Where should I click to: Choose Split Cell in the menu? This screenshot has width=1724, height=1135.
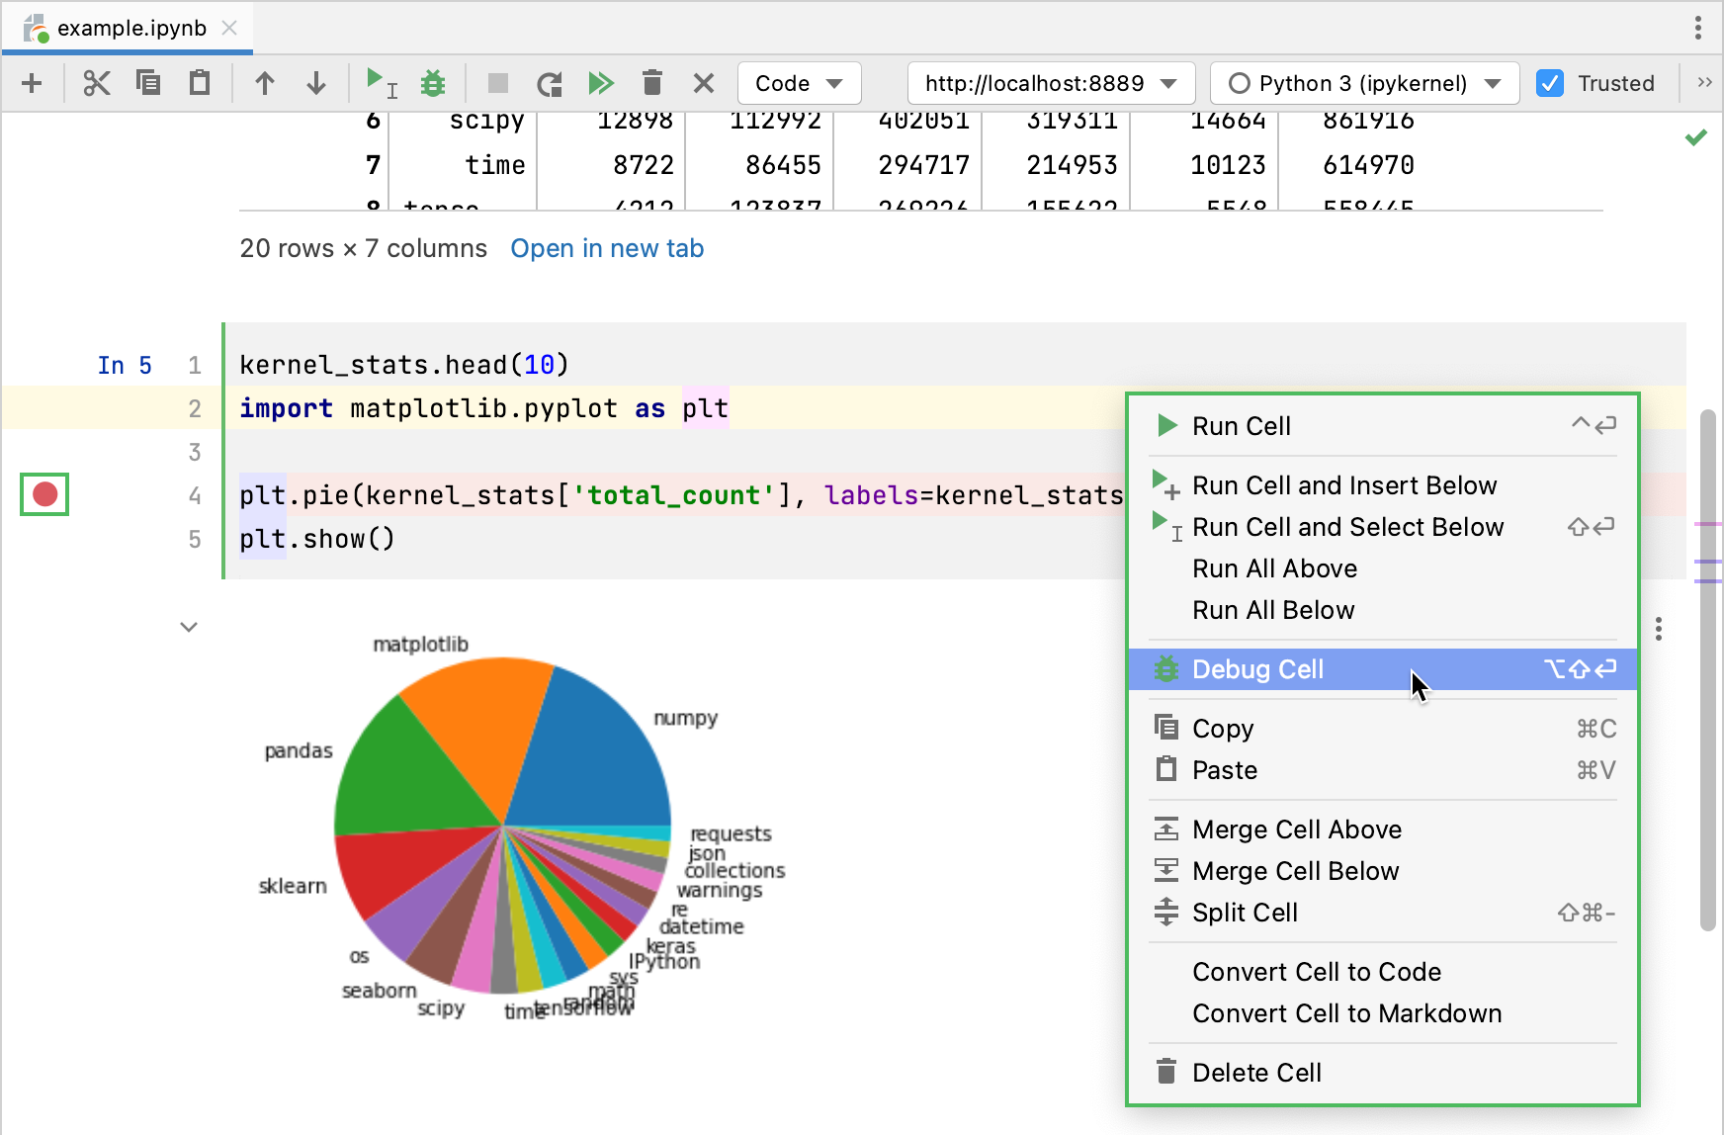pyautogui.click(x=1245, y=913)
